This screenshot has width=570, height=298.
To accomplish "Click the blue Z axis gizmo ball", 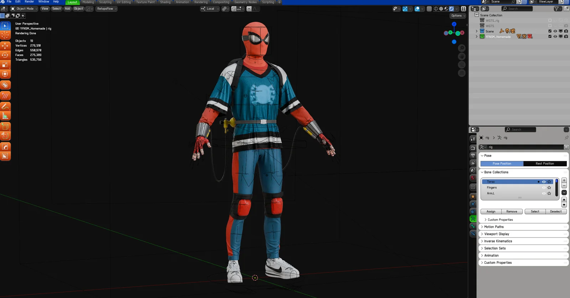I will click(454, 24).
